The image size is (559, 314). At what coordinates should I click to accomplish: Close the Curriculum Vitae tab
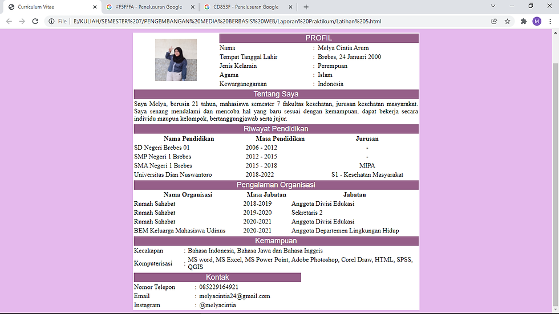click(95, 7)
